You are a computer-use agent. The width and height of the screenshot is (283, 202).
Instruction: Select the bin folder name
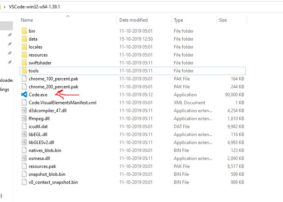(32, 31)
